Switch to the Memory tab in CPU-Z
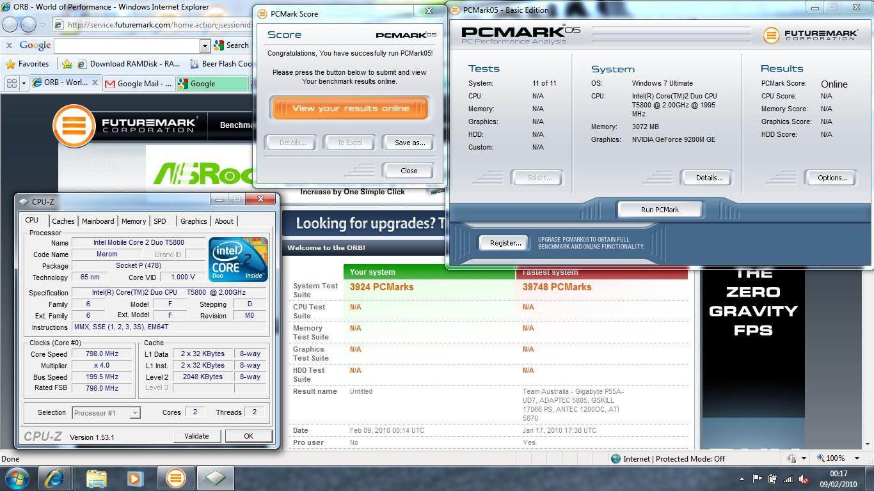Image resolution: width=874 pixels, height=491 pixels. click(x=134, y=221)
